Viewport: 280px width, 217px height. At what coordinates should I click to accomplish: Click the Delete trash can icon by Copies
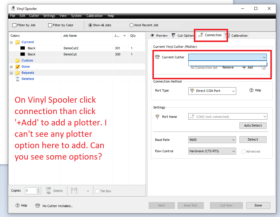pos(48,191)
